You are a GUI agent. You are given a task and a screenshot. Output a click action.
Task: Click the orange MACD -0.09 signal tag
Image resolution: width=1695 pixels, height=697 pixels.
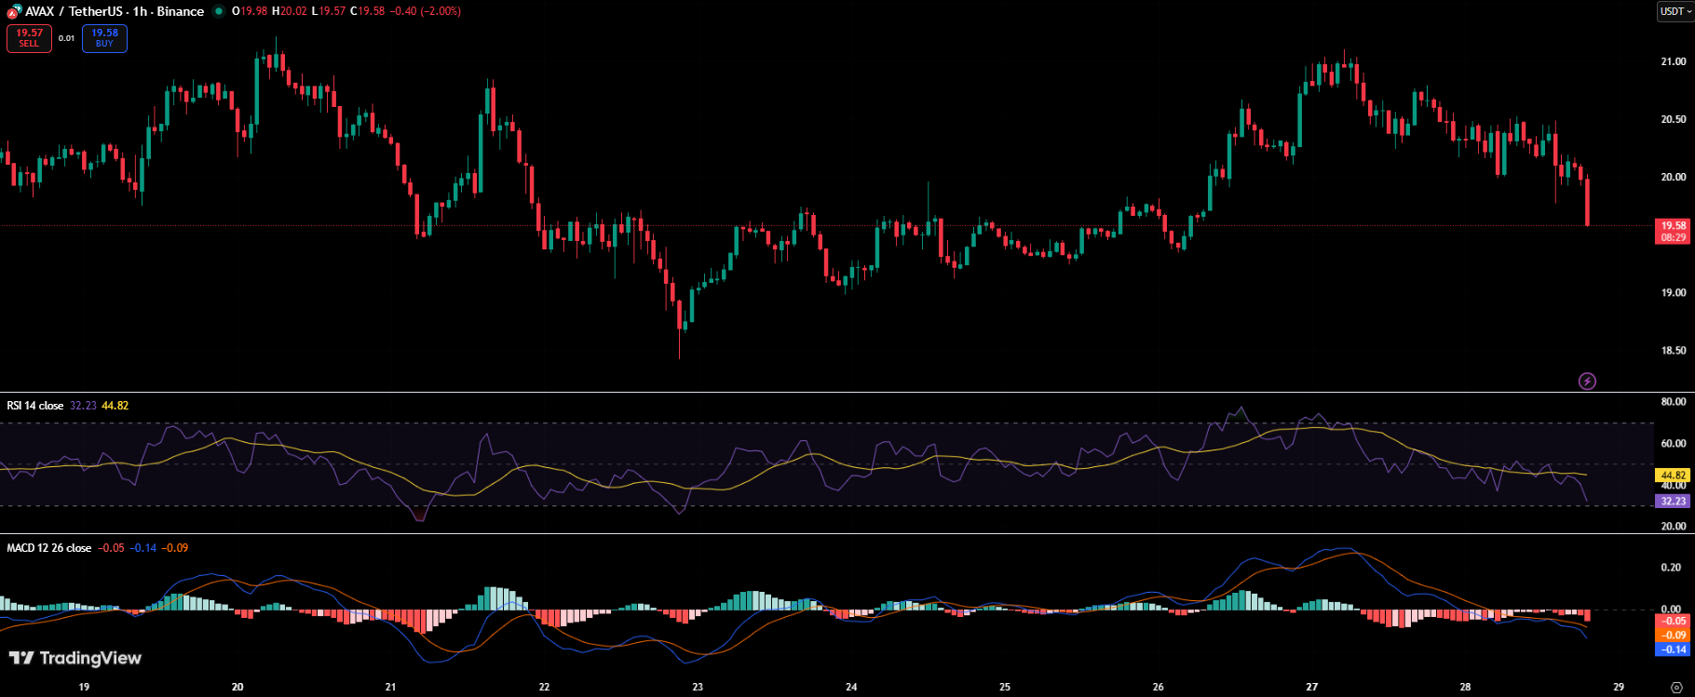coord(1674,636)
